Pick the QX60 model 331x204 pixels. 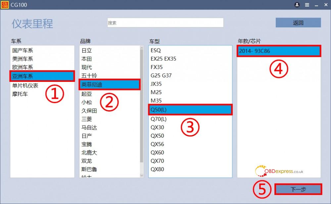190,153
